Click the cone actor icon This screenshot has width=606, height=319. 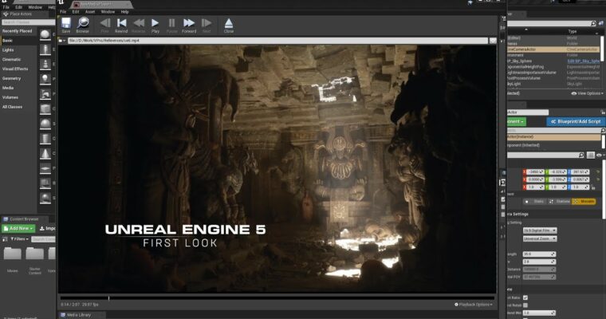pos(45,154)
